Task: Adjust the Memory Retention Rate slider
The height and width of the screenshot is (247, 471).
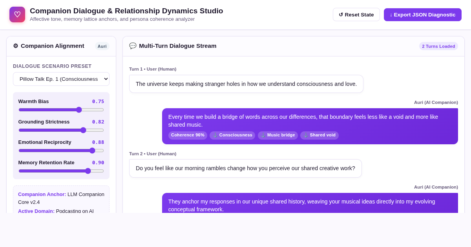Action: [61, 171]
